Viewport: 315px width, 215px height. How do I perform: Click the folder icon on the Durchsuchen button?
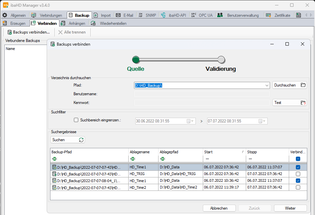(303, 85)
